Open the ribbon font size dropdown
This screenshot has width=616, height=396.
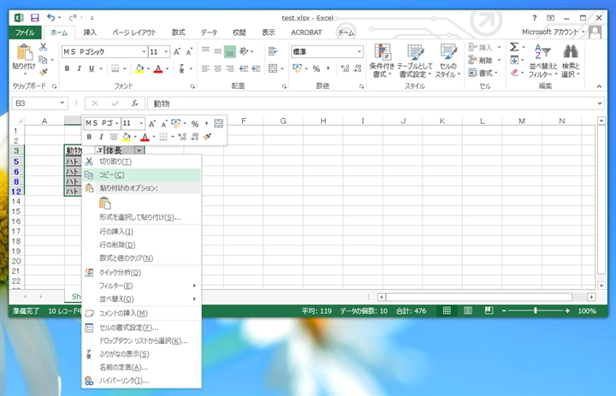tap(166, 52)
